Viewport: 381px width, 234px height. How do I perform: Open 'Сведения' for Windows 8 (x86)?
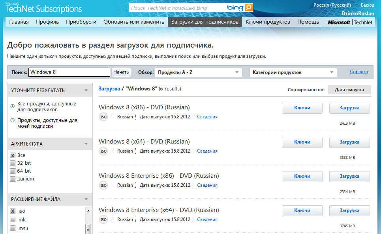(207, 117)
